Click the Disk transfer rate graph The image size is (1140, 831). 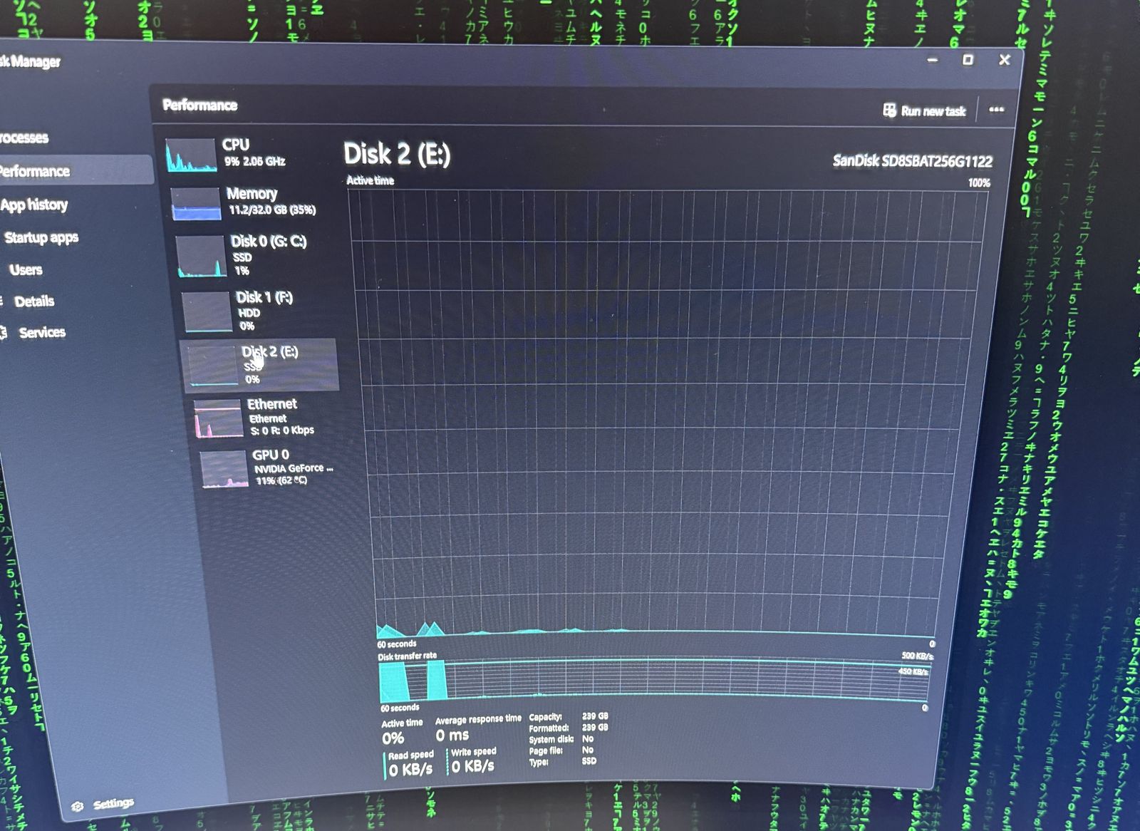[654, 682]
